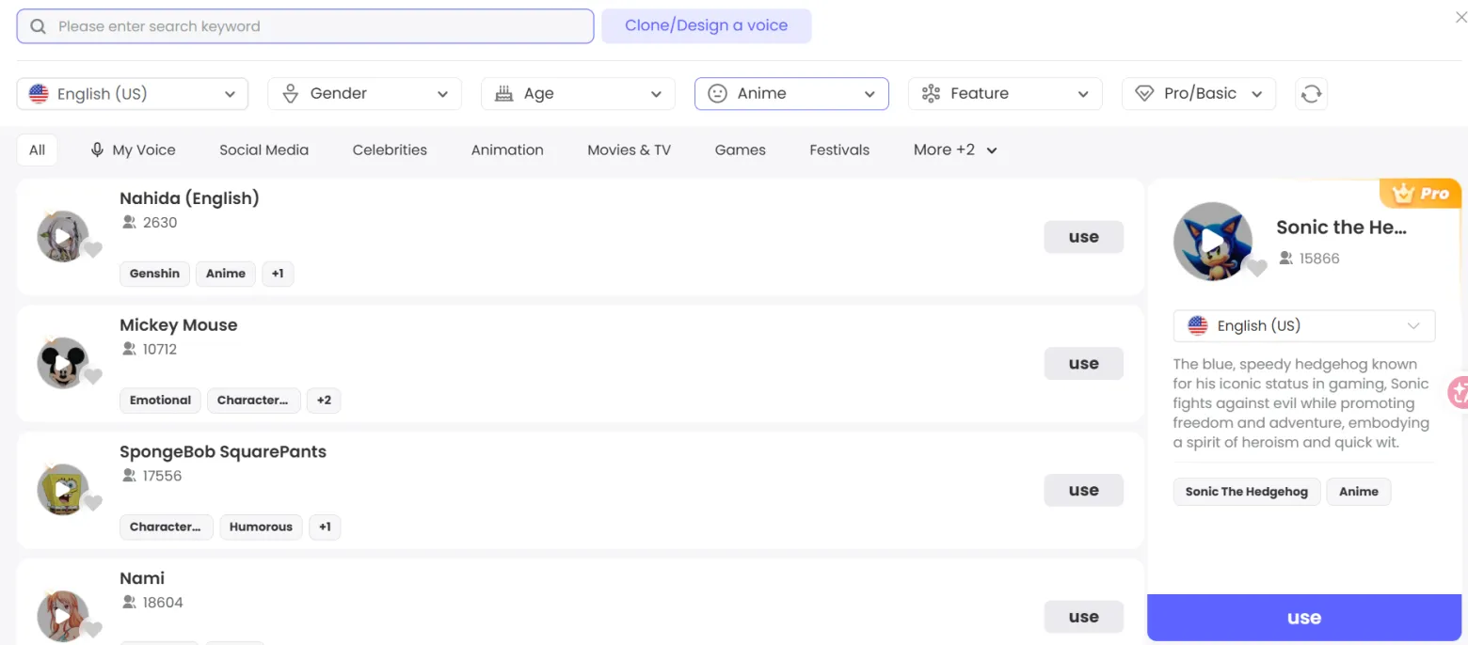
Task: Use the Nahida (English) voice
Action: click(1084, 237)
